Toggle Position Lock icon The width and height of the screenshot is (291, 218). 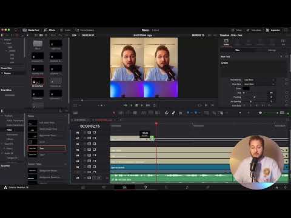pyautogui.click(x=181, y=113)
